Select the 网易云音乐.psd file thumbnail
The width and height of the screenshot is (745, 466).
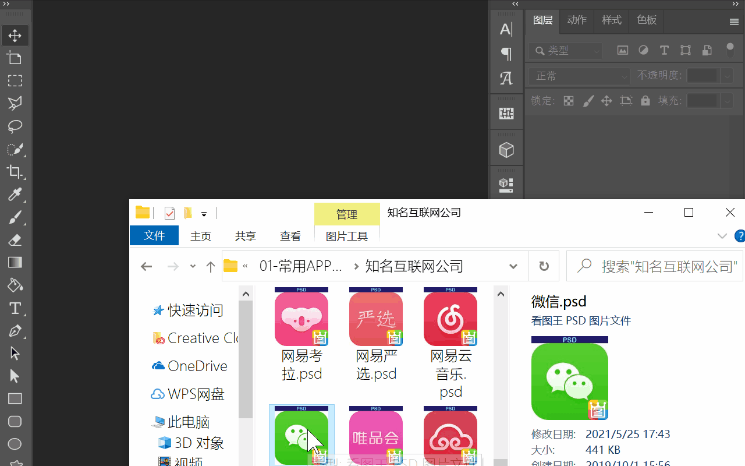click(x=450, y=317)
